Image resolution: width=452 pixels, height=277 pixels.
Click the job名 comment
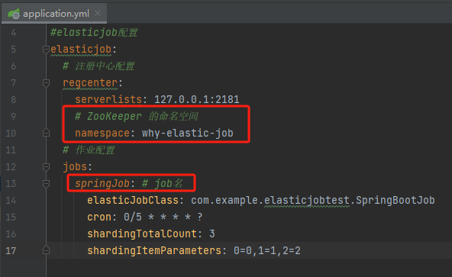[163, 184]
